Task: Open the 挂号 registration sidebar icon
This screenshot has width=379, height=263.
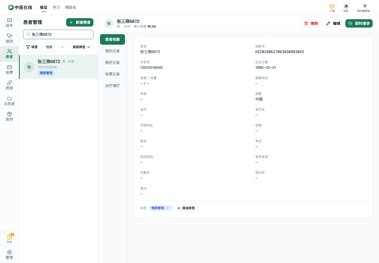Action: (9, 23)
